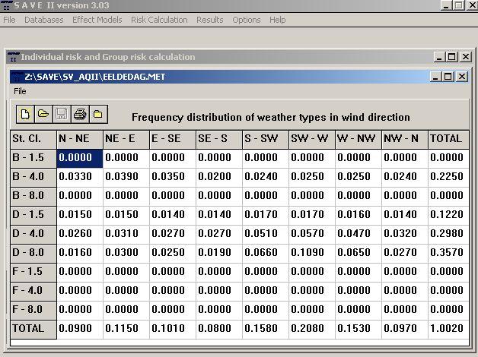Click the Print toolbar icon

pyautogui.click(x=80, y=115)
